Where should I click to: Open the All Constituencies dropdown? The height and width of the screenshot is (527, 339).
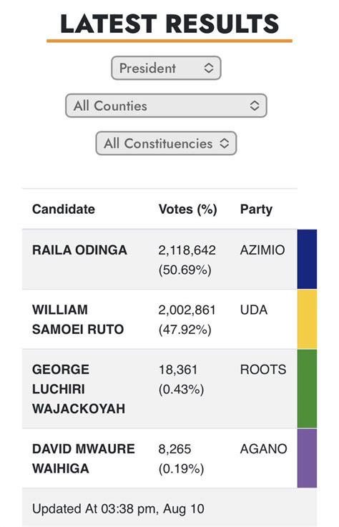pos(166,143)
